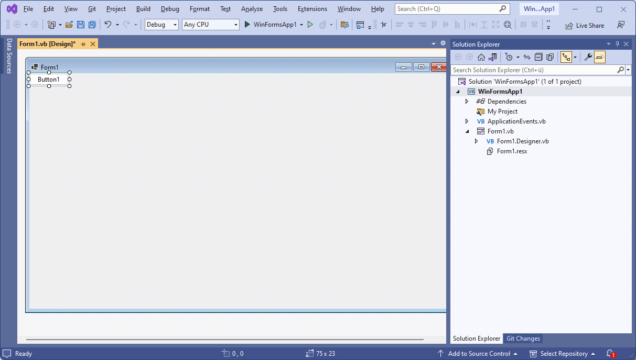Click the Open File folder icon

click(69, 25)
